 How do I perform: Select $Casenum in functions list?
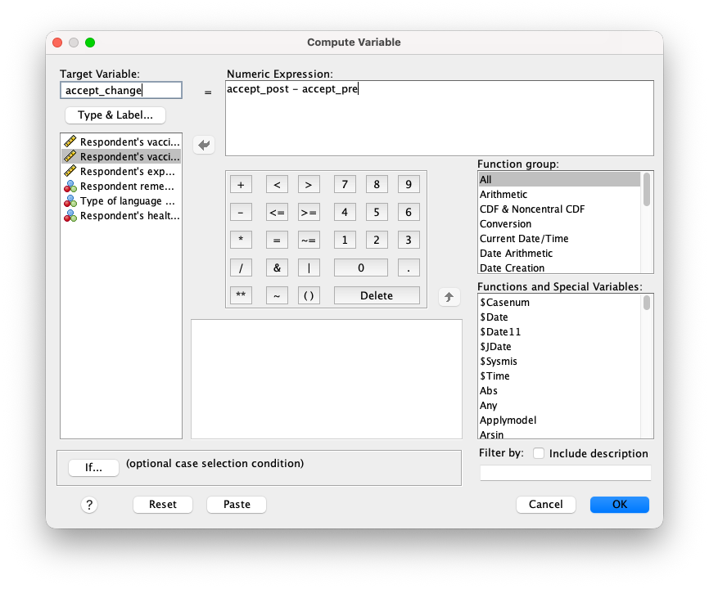click(559, 302)
